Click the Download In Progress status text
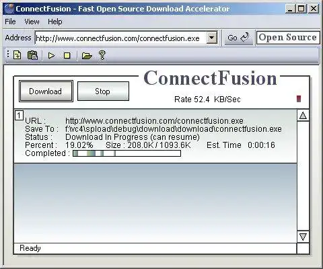The width and height of the screenshot is (323, 269). click(133, 137)
